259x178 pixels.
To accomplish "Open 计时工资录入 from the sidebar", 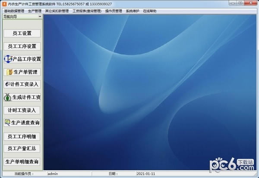I will click(22, 110).
